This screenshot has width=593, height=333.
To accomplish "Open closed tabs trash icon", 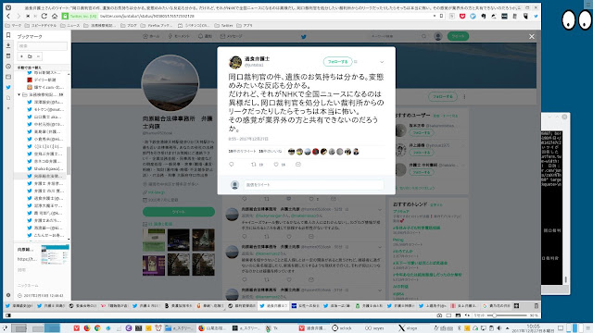I will (536, 306).
